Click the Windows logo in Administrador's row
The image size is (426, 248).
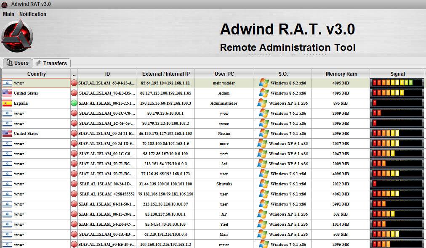coord(262,103)
